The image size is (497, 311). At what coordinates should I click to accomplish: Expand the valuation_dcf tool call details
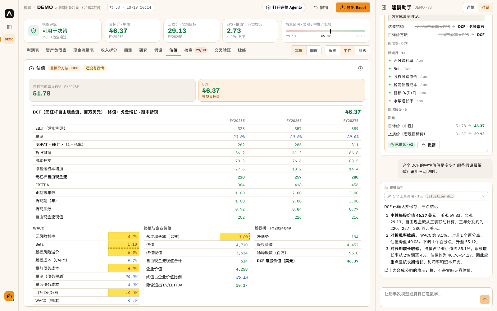tap(436, 196)
